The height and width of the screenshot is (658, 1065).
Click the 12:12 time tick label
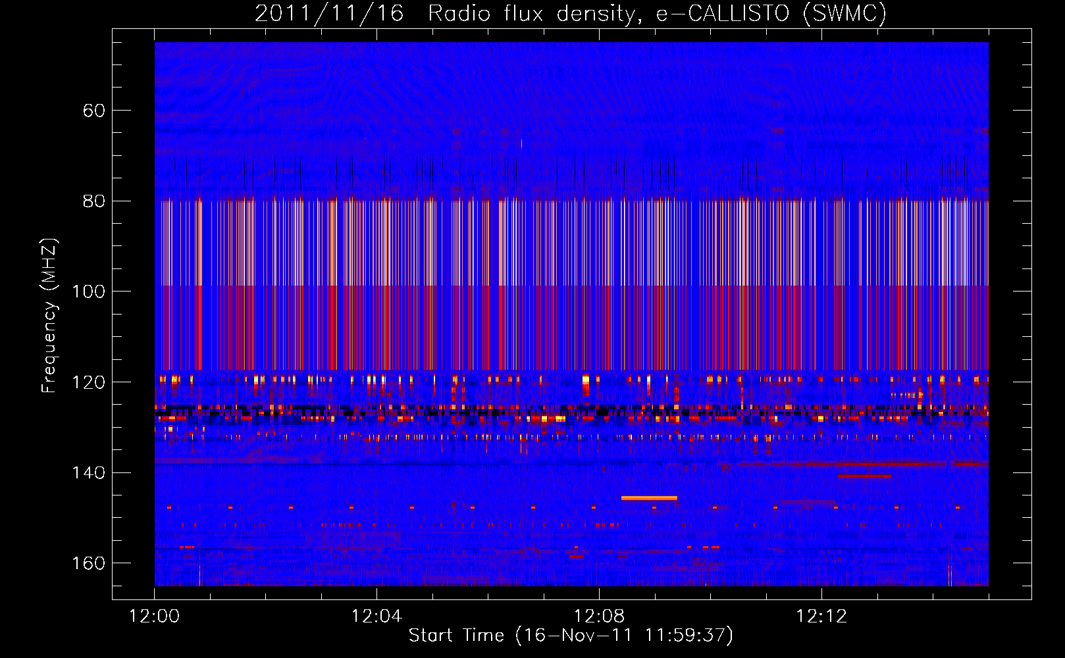(821, 617)
